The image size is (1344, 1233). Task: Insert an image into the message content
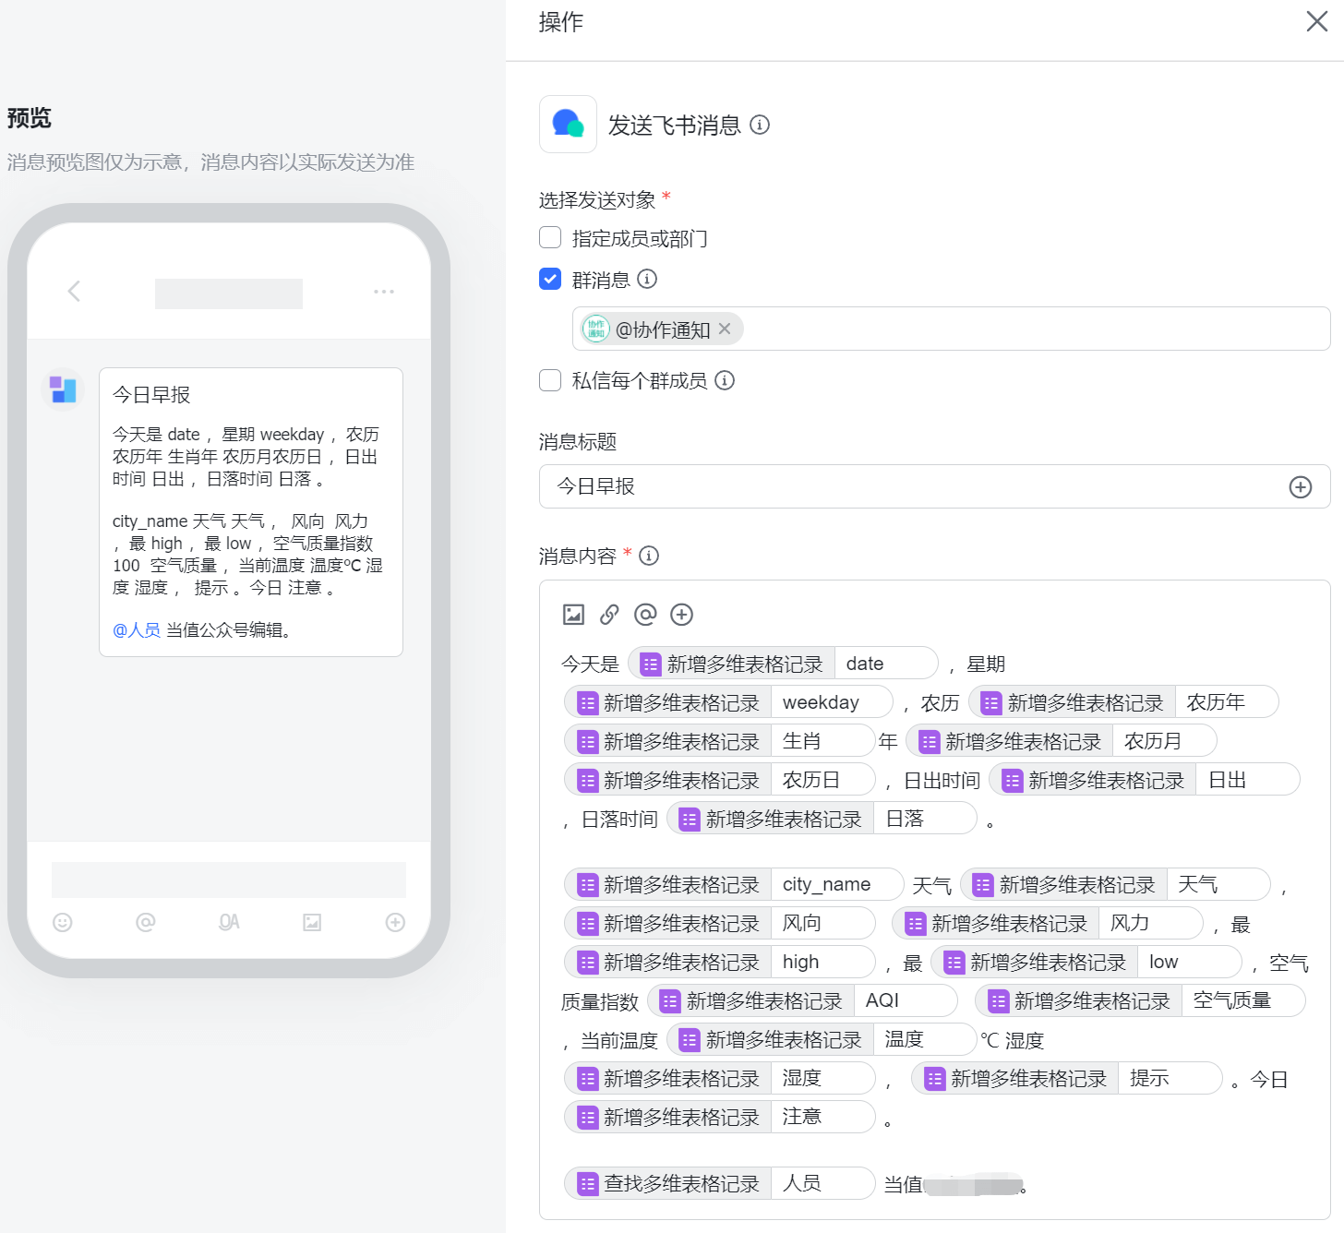point(574,614)
